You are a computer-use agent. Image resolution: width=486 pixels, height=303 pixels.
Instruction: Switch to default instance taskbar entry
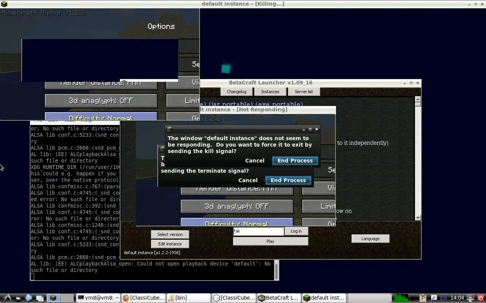point(324,298)
